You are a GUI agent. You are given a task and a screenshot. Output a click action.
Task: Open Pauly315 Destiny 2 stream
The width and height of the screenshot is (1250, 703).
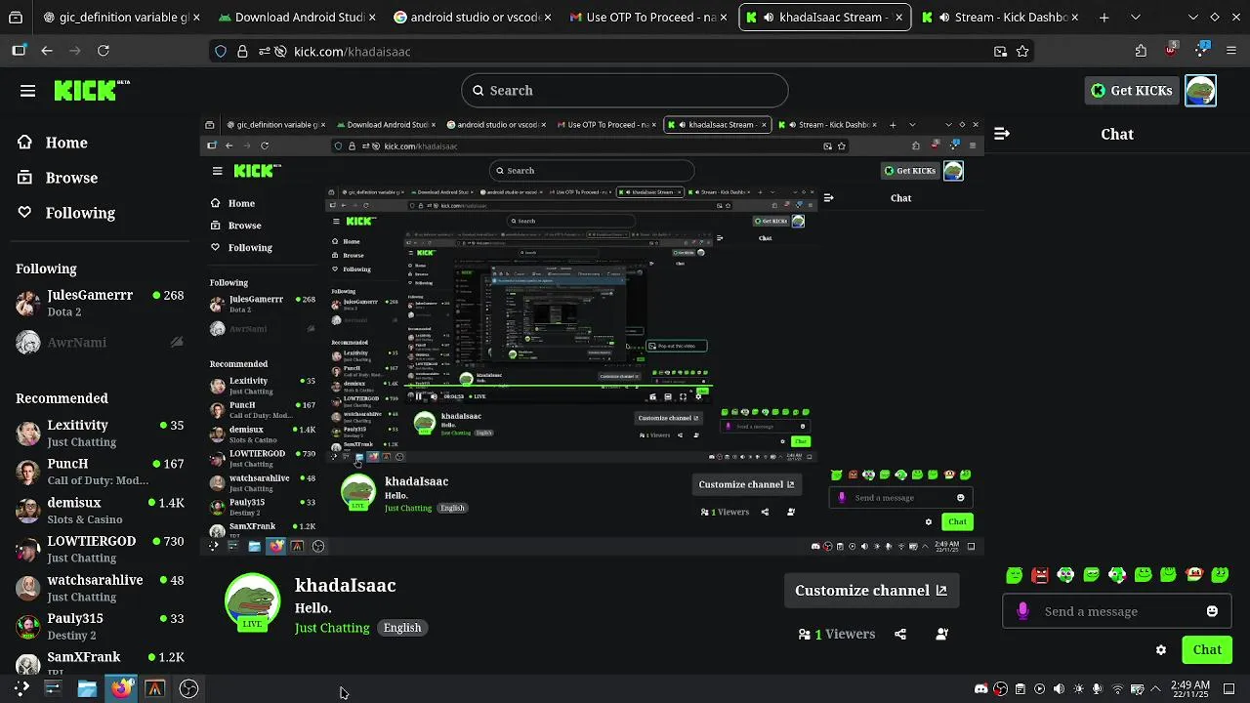point(100,626)
